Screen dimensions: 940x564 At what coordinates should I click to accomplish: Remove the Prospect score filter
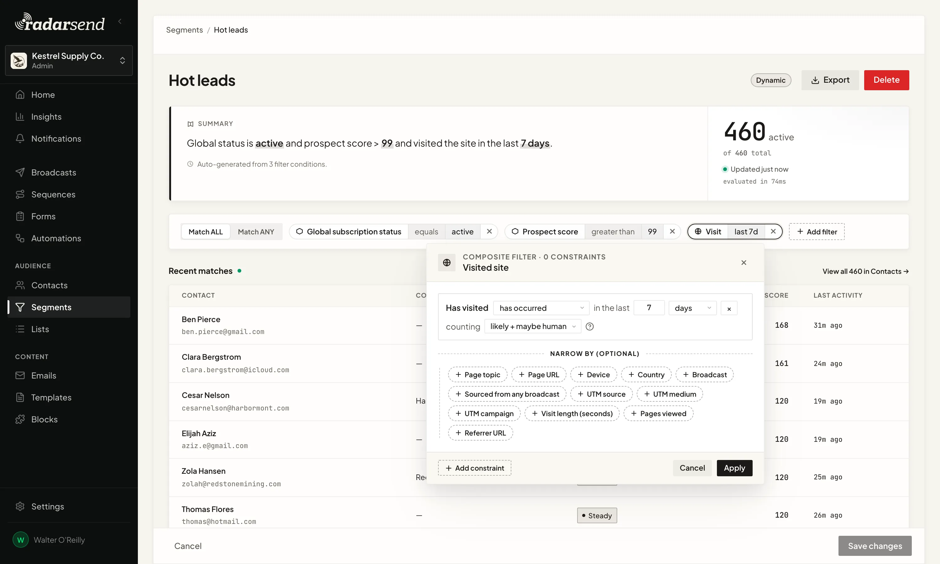coord(672,232)
